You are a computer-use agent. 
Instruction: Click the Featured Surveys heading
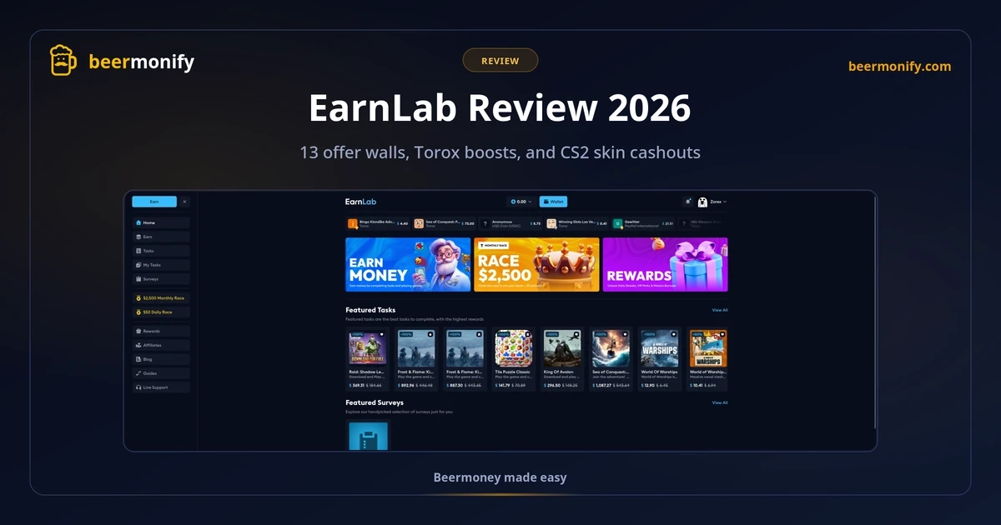375,402
